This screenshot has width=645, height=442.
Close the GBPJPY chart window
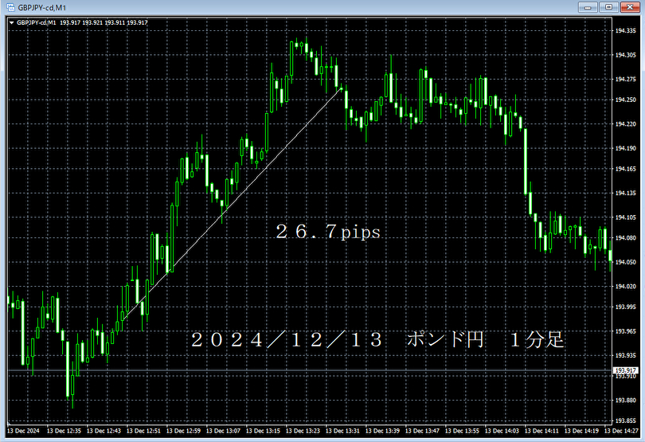(629, 7)
